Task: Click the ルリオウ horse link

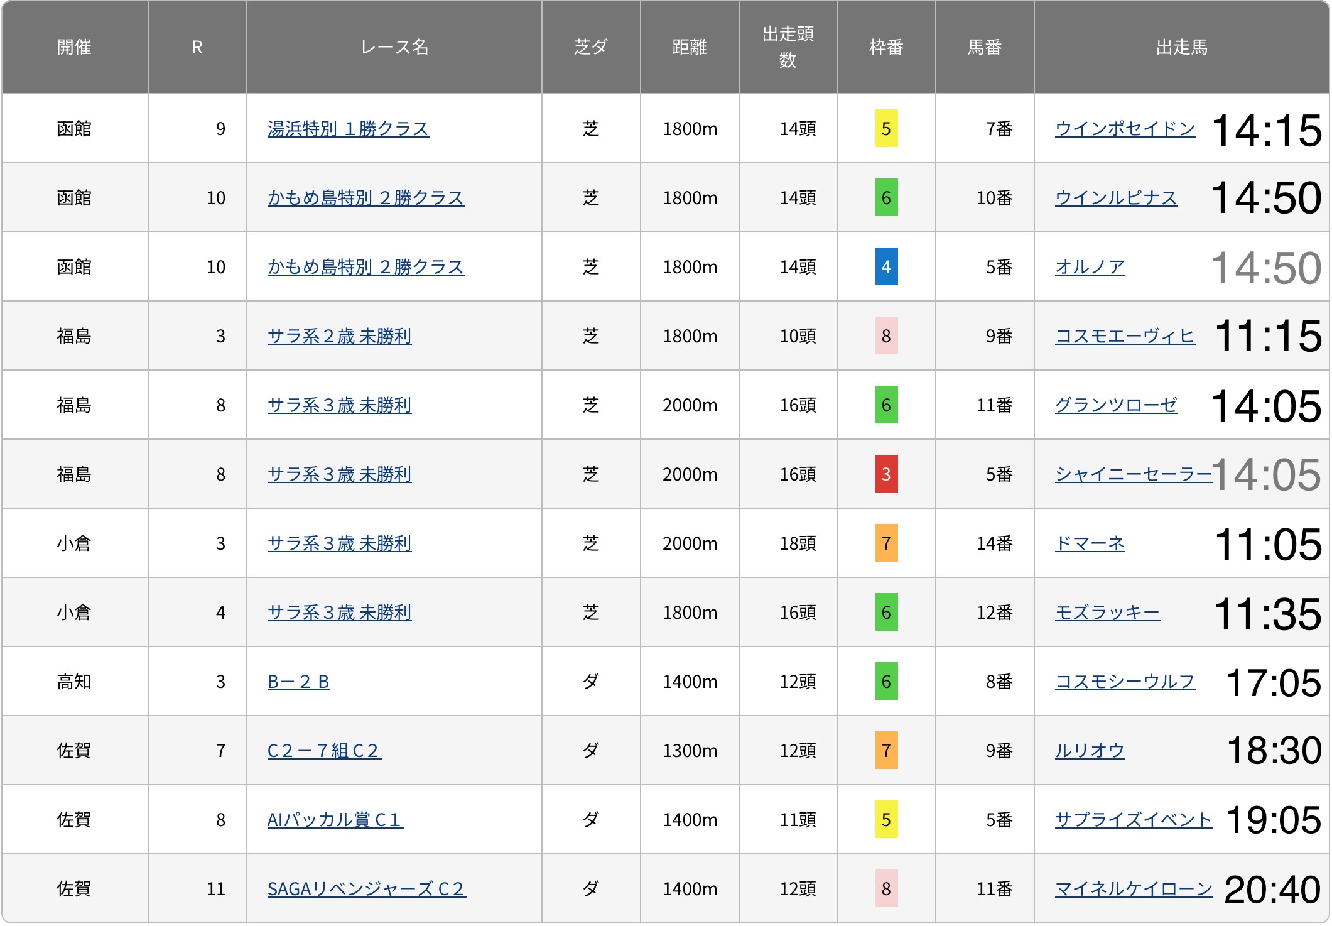Action: [x=1089, y=751]
